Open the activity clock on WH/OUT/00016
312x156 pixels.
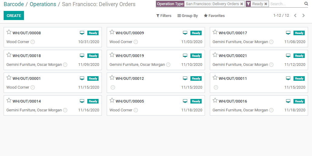coord(271,110)
